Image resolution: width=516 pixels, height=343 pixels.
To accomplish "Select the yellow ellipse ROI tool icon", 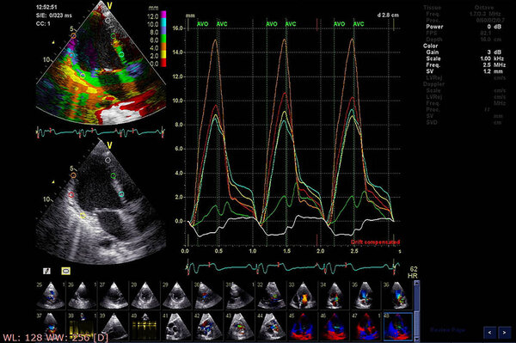I will click(66, 271).
